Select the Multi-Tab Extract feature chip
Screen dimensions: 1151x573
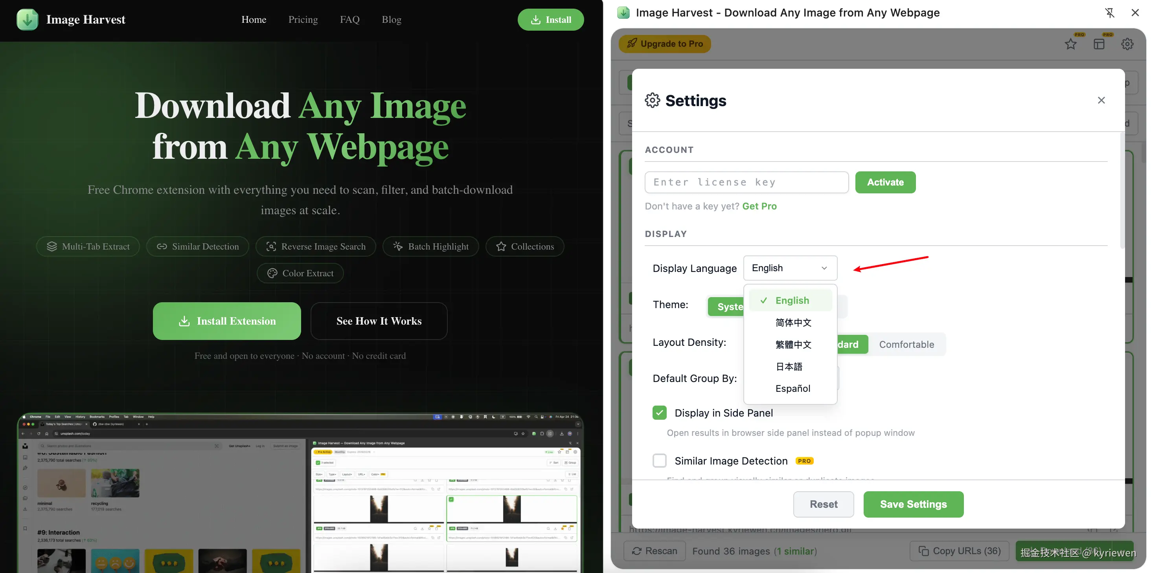pyautogui.click(x=88, y=246)
